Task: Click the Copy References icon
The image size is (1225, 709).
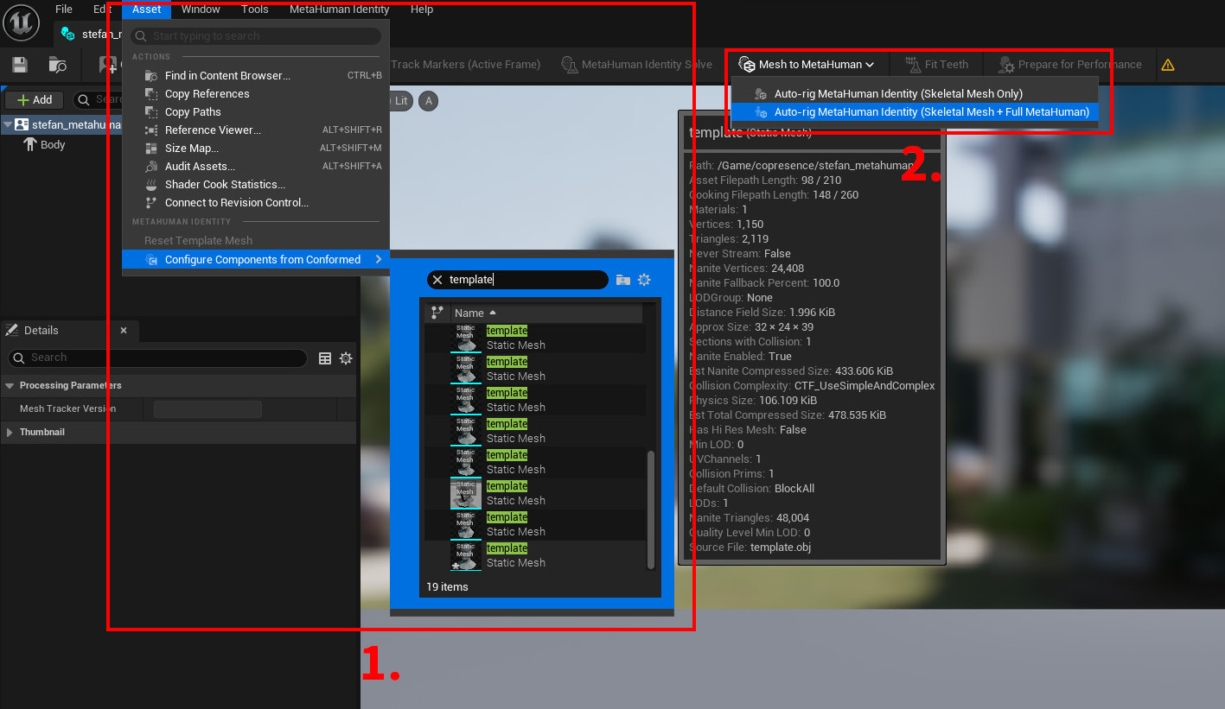Action: (150, 94)
